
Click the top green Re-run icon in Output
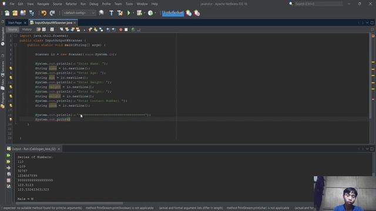point(9,155)
